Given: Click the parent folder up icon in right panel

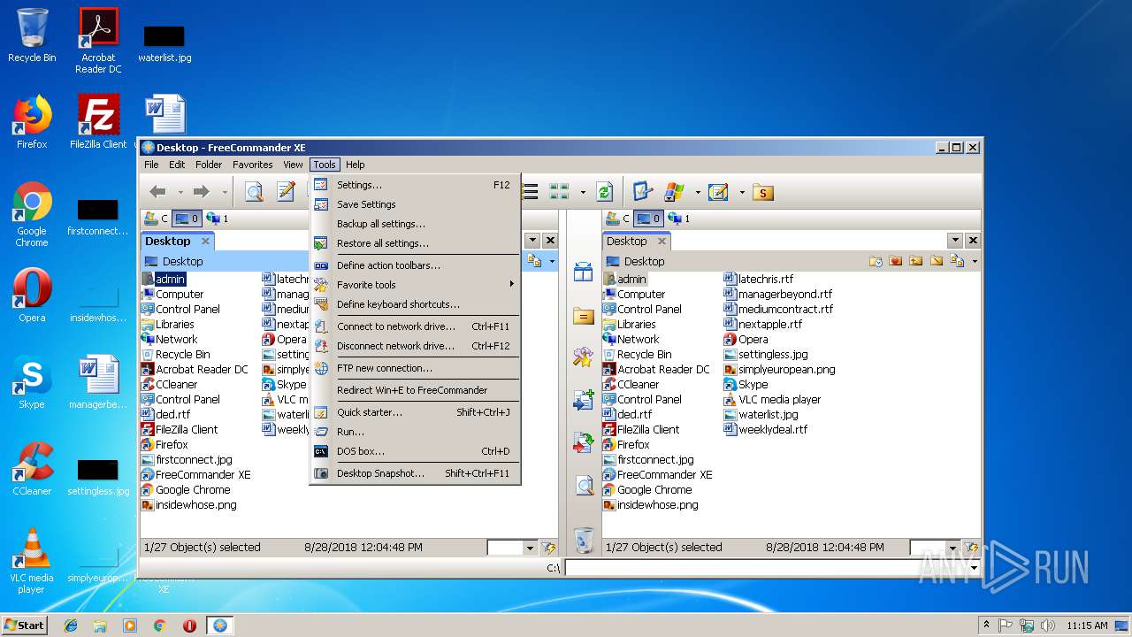Looking at the screenshot, I should [x=915, y=261].
